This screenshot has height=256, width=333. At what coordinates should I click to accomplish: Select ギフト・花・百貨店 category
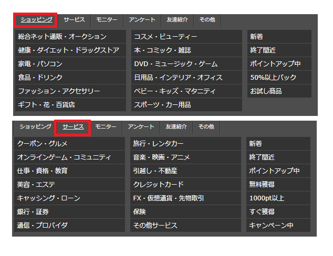pyautogui.click(x=70, y=104)
